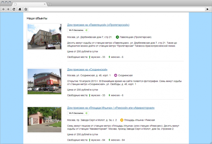Image resolution: width=212 pixels, height=144 pixels.
Task: Click the male icon beside мужских - 33 in Павелецкой listing
Action: pos(89,57)
